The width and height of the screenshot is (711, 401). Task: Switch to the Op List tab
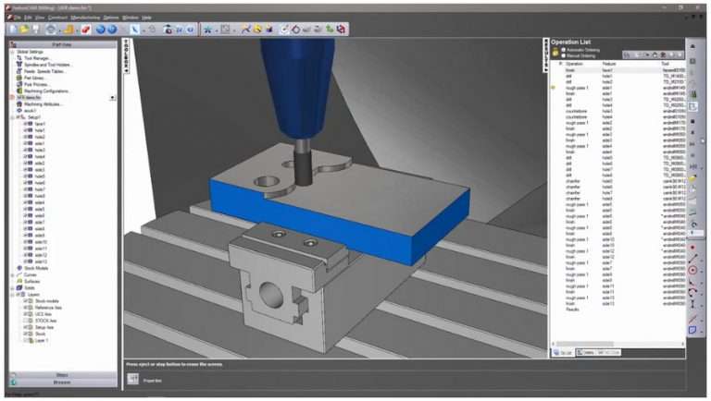[x=563, y=353]
